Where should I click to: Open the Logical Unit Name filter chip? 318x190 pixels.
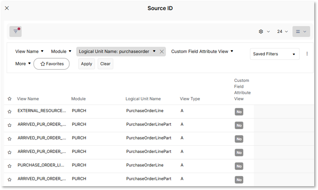tap(117, 51)
